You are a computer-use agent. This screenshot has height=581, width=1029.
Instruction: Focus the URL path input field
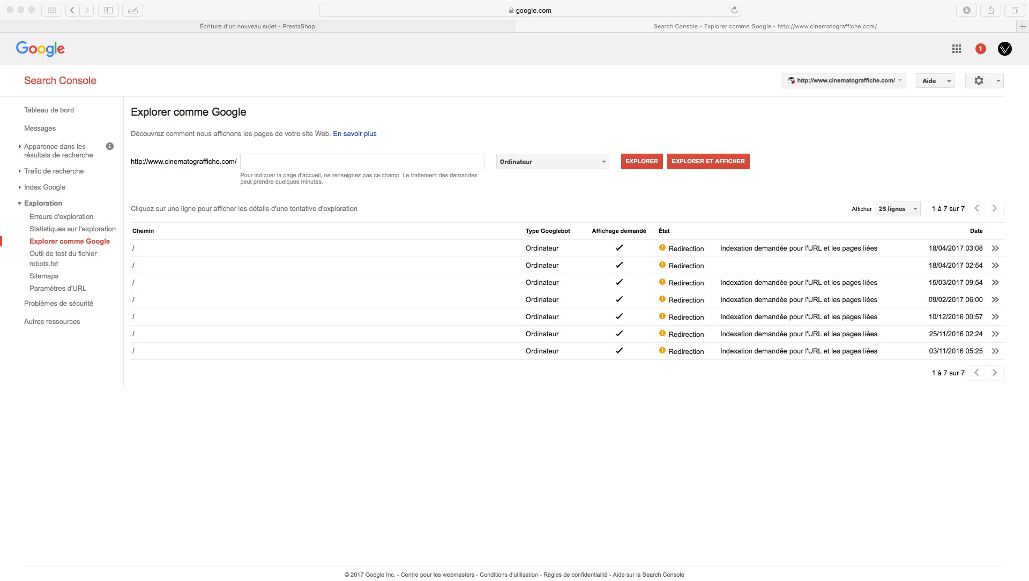tap(362, 162)
